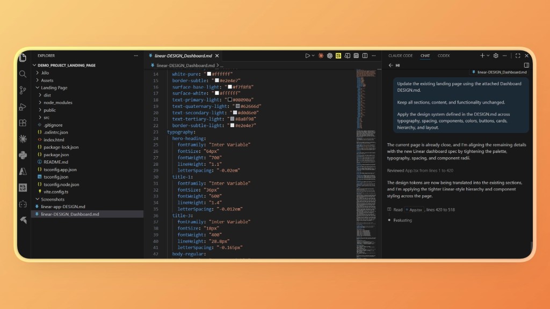This screenshot has height=309, width=550.
Task: Click text-primary-light #08090a color swatch
Action: point(230,100)
